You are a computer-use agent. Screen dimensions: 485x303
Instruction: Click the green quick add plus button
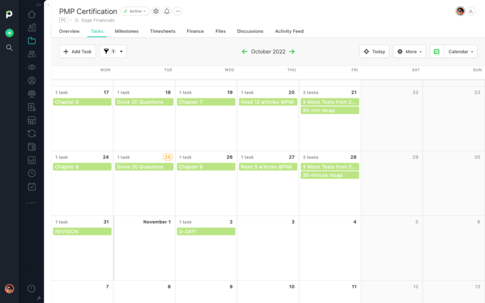(9, 33)
